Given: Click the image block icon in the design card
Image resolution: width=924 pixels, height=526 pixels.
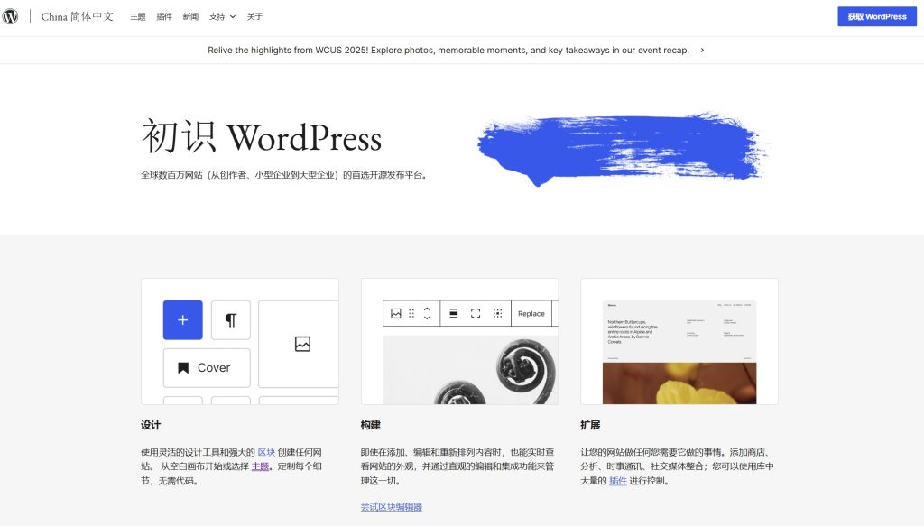Looking at the screenshot, I should (x=302, y=344).
